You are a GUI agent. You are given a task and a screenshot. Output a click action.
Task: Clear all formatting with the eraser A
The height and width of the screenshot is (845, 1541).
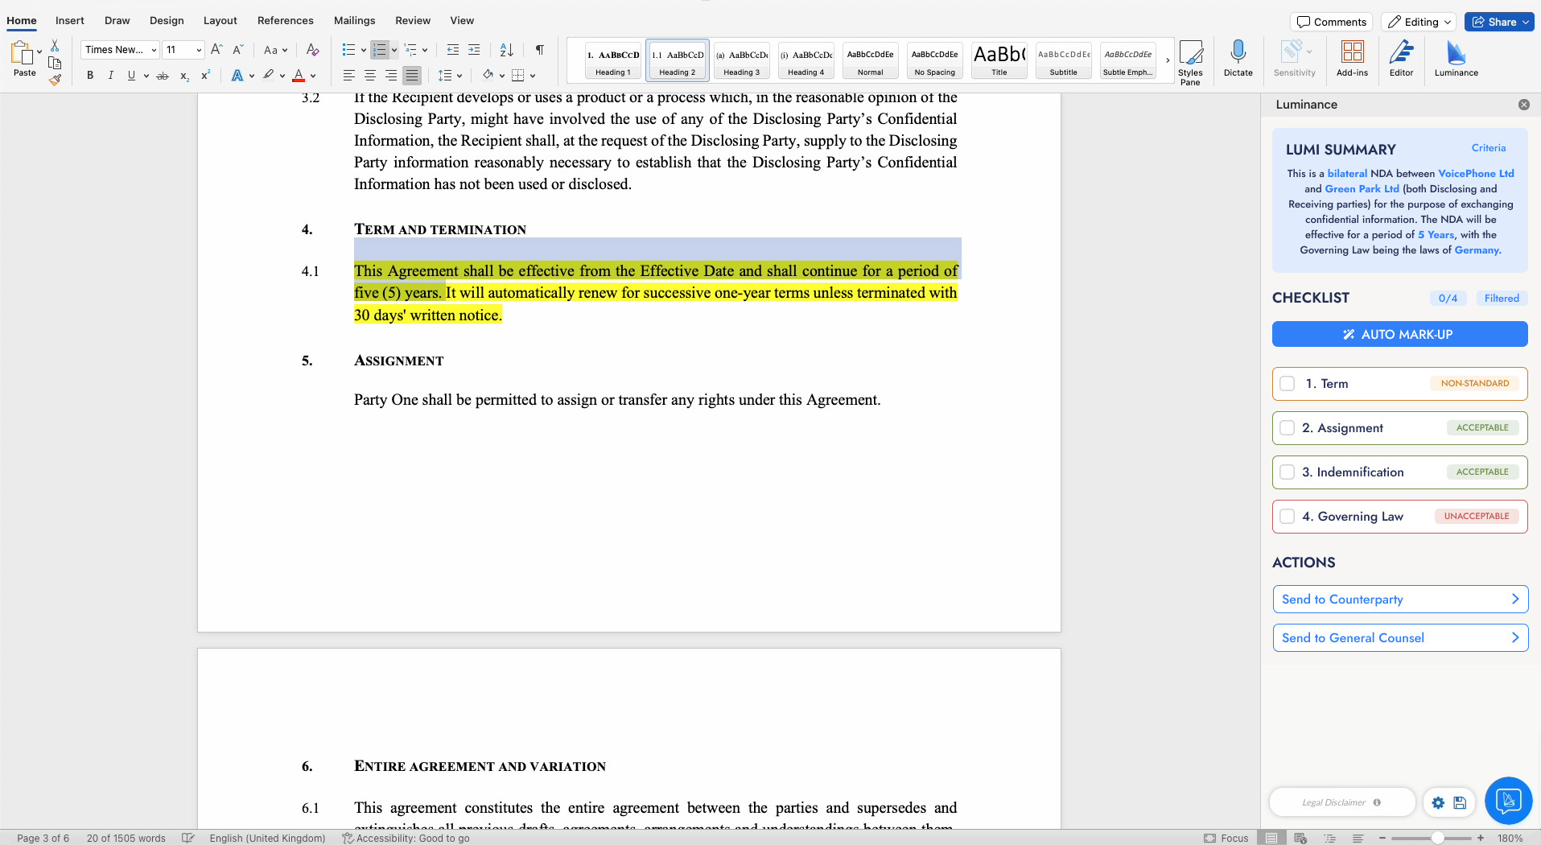313,50
